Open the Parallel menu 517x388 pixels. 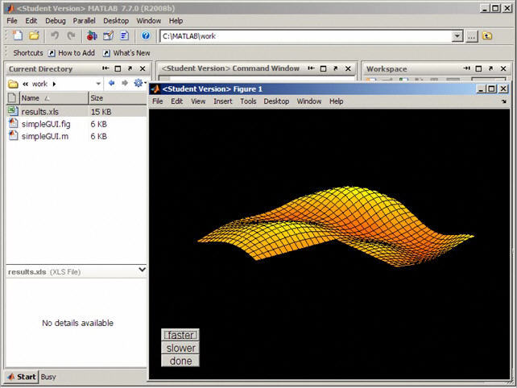(x=84, y=21)
